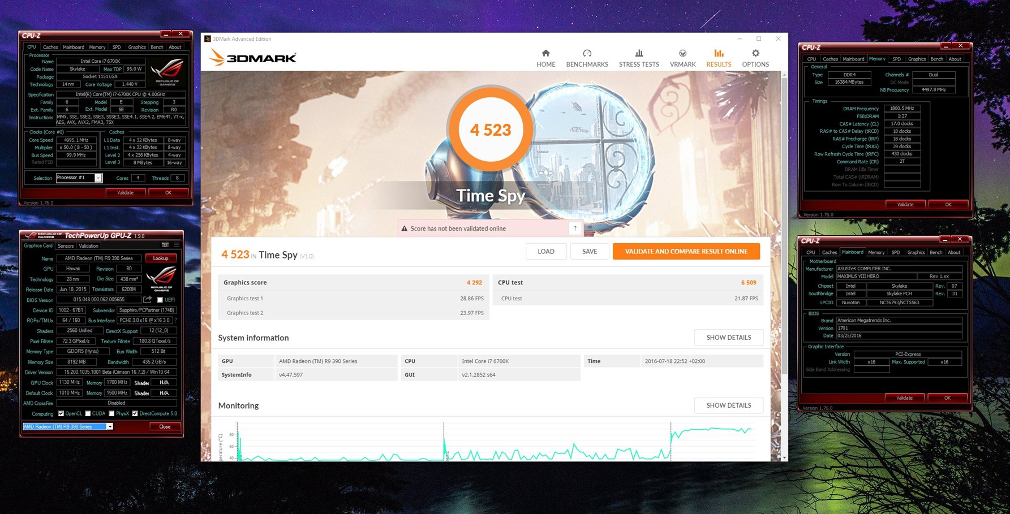Switch to Graphics tab in bottom-right CPU-Z Mainboard window

pyautogui.click(x=916, y=253)
